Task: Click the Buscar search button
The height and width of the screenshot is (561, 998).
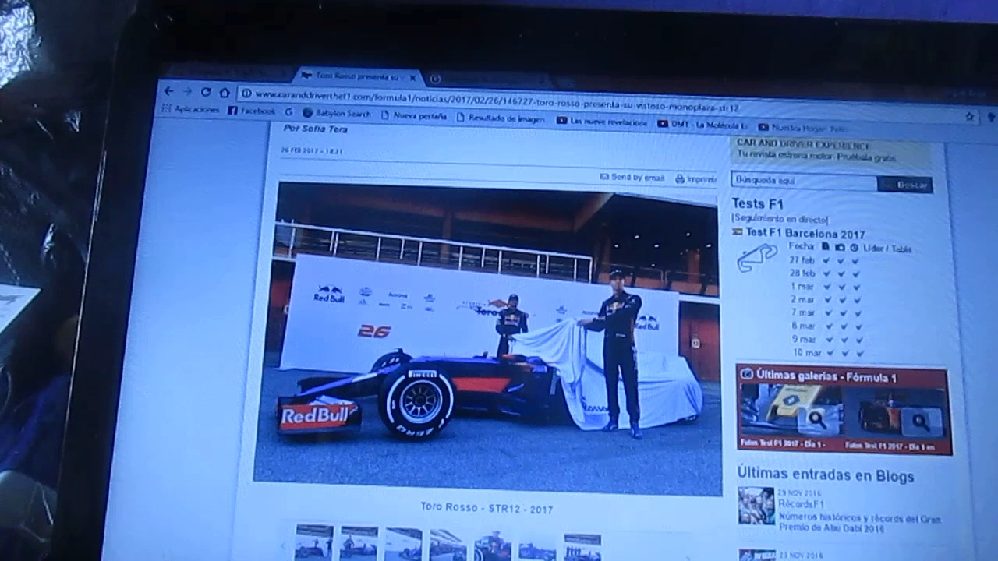Action: coord(905,185)
